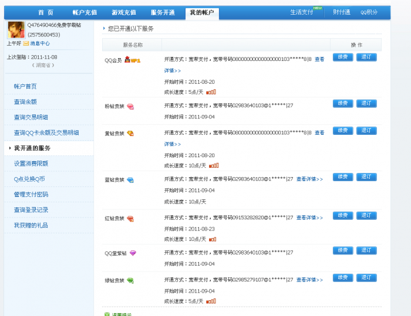Unsubscribe QQ会员 with 退订 button
The image size is (411, 316).
point(366,57)
